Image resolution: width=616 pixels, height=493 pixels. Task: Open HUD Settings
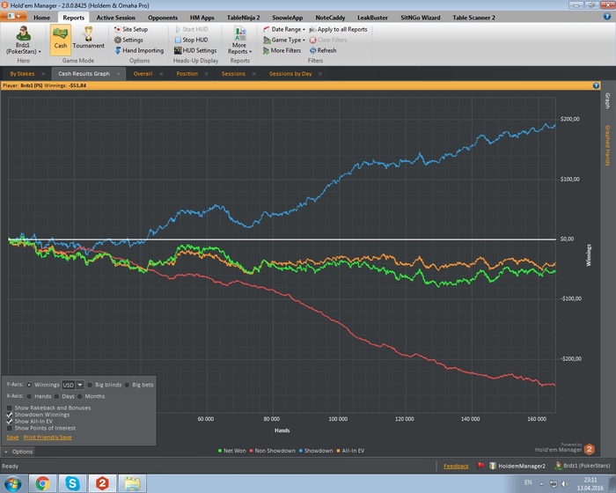click(195, 50)
